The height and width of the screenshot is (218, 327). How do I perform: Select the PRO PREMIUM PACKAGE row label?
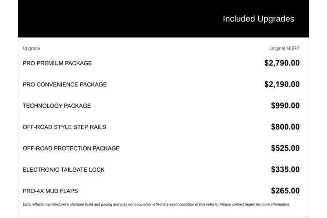click(x=57, y=63)
